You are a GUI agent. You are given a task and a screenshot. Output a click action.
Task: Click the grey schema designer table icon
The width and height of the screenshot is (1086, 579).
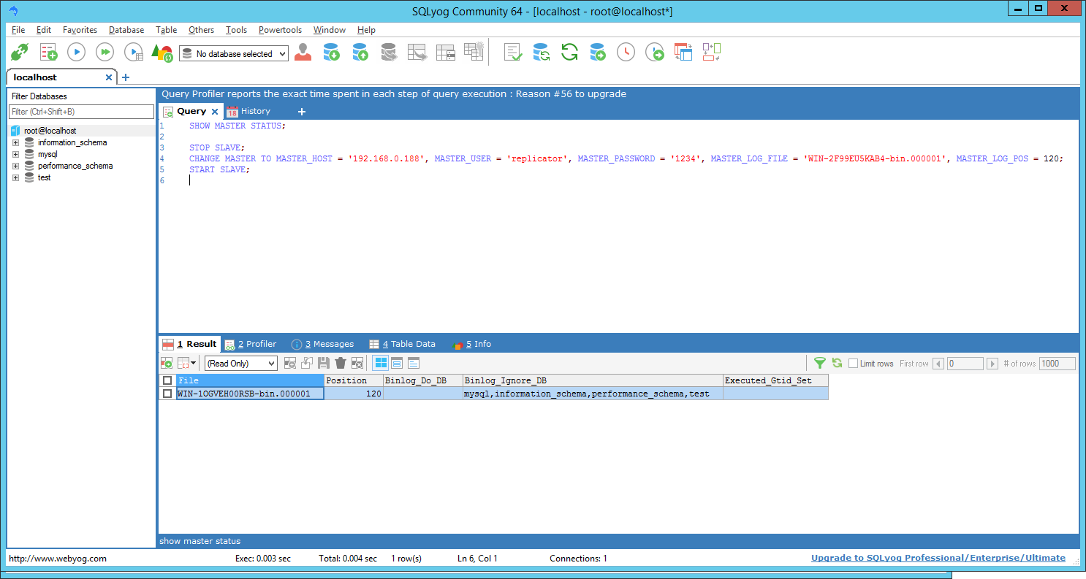pyautogui.click(x=445, y=53)
